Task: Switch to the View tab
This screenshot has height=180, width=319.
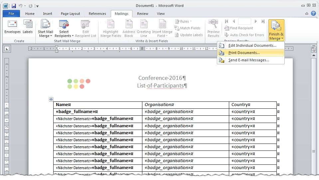Action: [x=161, y=14]
